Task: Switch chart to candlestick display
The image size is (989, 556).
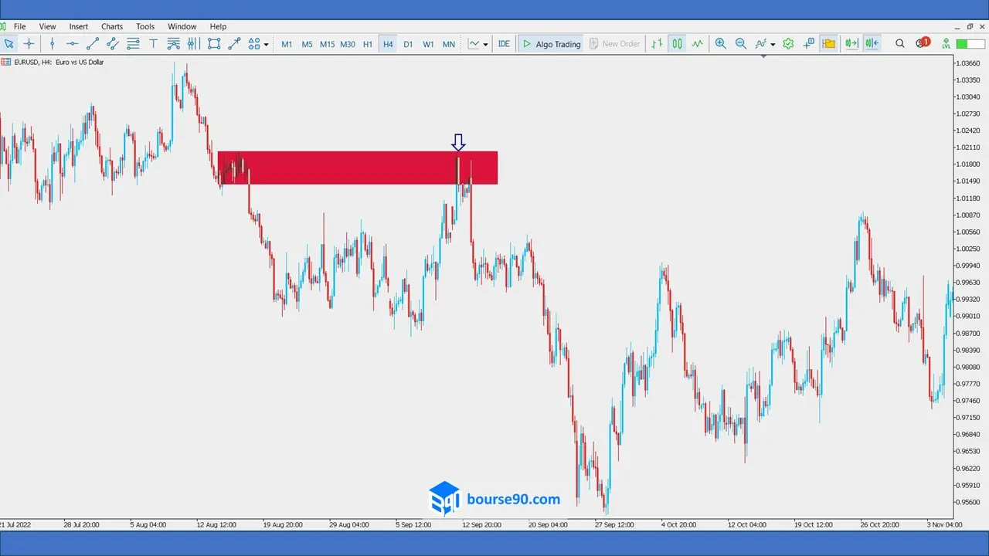Action: [678, 44]
